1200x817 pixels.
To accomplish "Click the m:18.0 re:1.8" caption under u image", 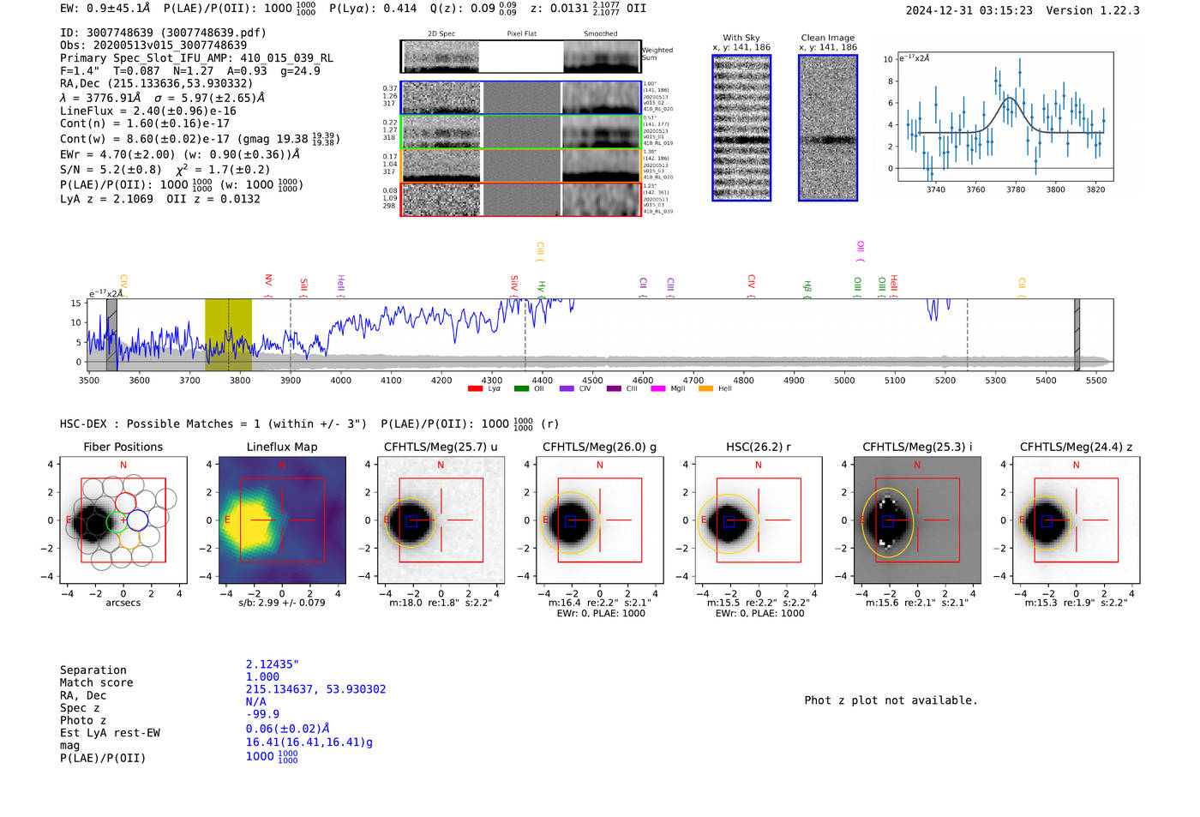I will click(x=441, y=603).
